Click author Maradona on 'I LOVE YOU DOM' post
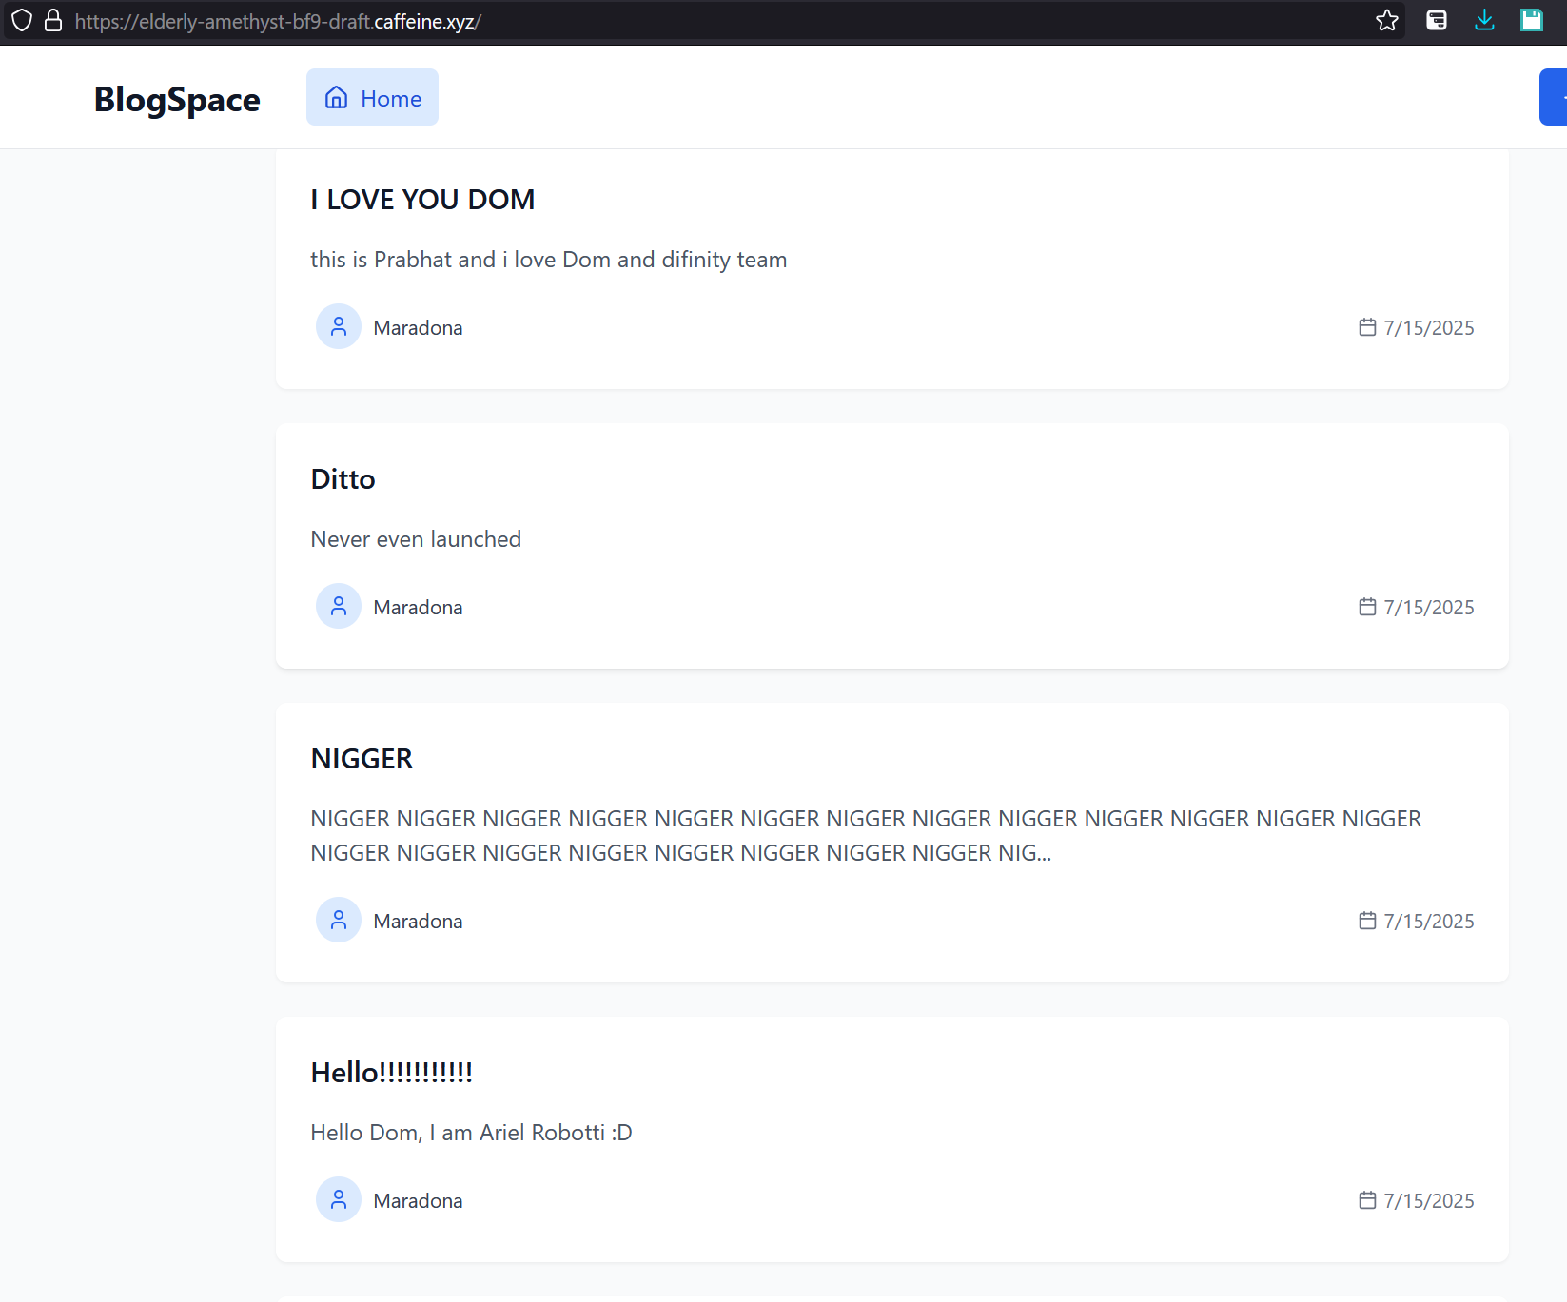Screen dimensions: 1567x1302 click(x=418, y=328)
